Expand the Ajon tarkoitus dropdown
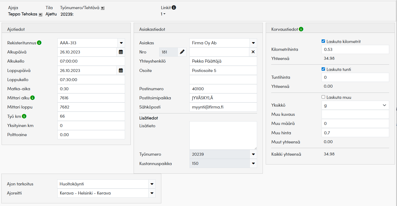 tap(152, 184)
